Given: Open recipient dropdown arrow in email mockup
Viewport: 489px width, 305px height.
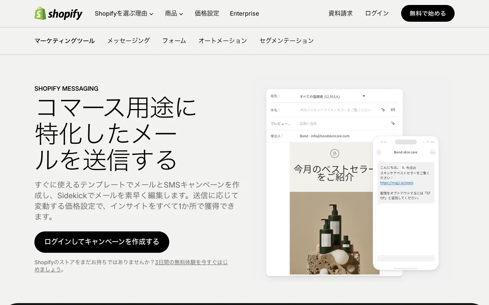Looking at the screenshot, I should pyautogui.click(x=364, y=96).
